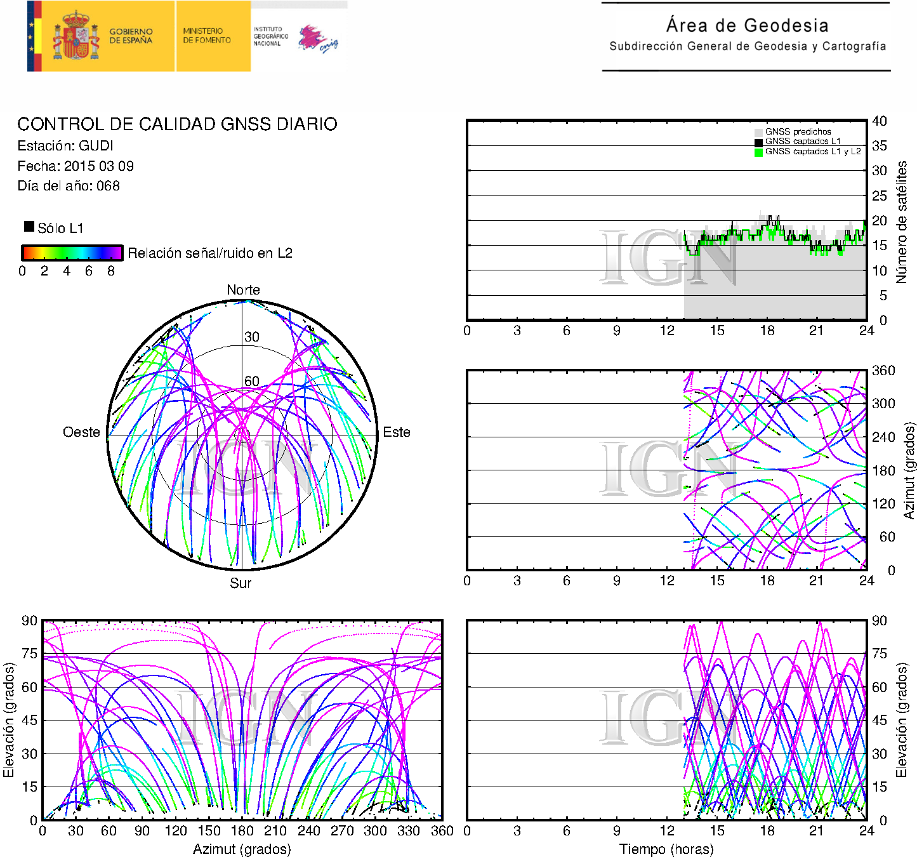Click the IGN watermark in the satellite count chart
Image resolution: width=917 pixels, height=857 pixels.
click(666, 257)
